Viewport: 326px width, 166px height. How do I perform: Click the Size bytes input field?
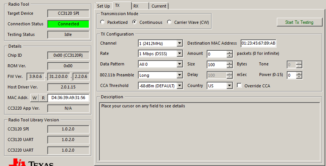[x=216, y=65]
